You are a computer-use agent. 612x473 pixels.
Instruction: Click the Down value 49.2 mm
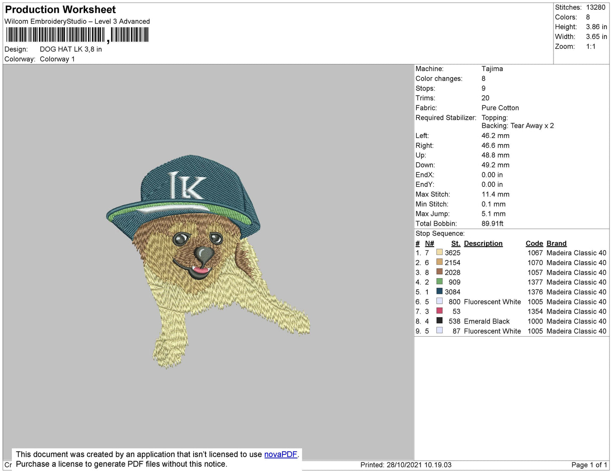click(x=496, y=165)
